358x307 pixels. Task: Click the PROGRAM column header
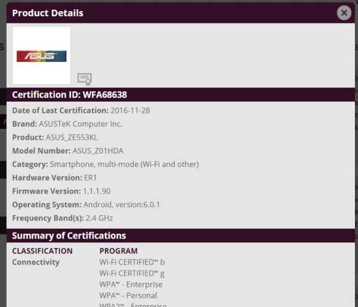coord(119,251)
